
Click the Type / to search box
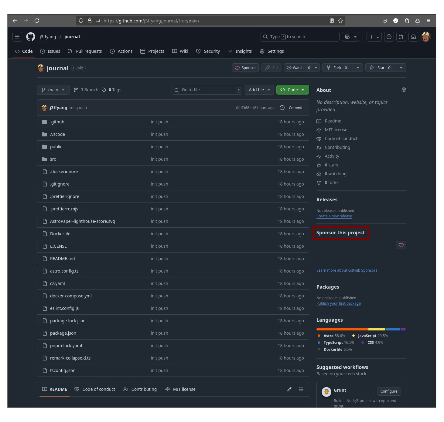tap(300, 37)
